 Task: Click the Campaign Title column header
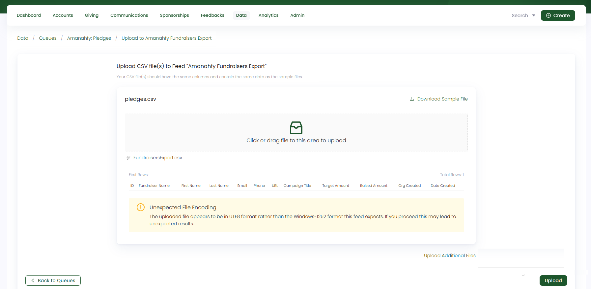[297, 186]
